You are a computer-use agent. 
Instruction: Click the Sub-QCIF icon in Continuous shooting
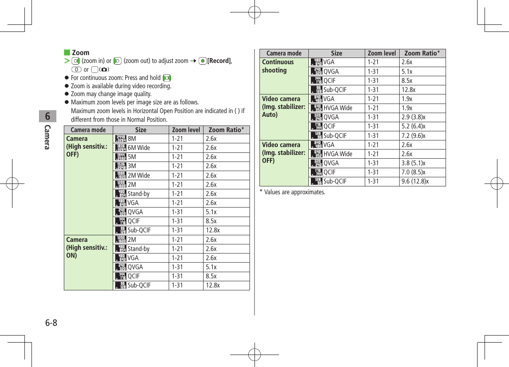[316, 90]
